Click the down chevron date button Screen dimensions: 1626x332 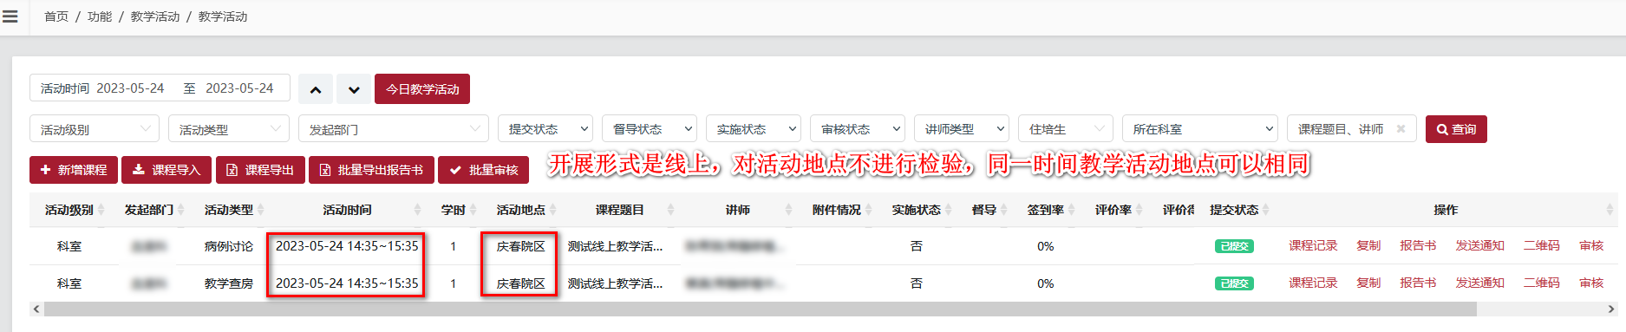pyautogui.click(x=354, y=89)
